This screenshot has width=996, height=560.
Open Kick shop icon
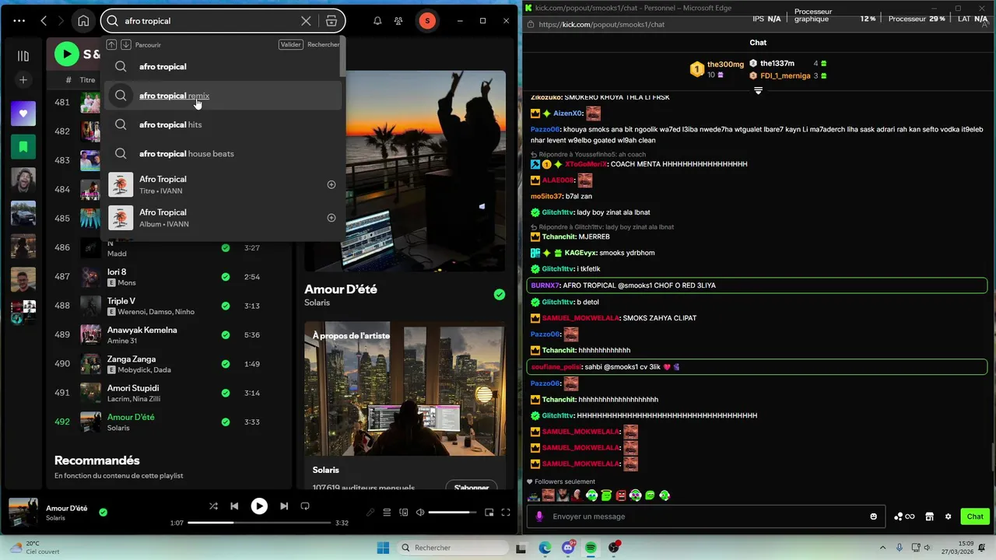pos(929,516)
